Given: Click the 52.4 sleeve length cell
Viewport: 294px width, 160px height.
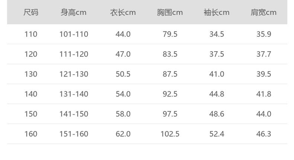Looking at the screenshot, I should pos(217,134).
